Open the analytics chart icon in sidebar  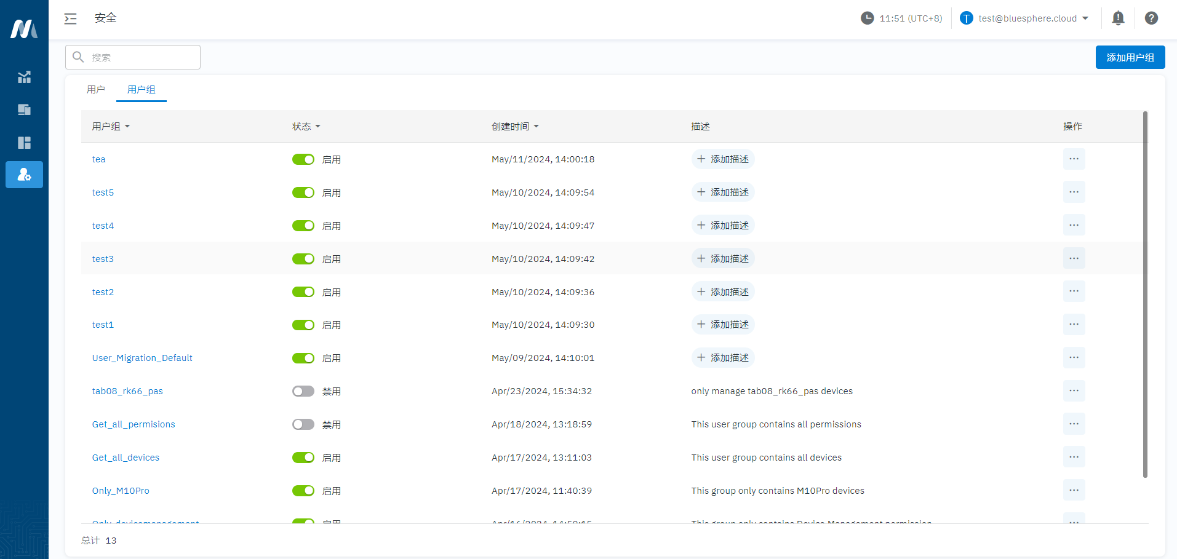tap(24, 77)
